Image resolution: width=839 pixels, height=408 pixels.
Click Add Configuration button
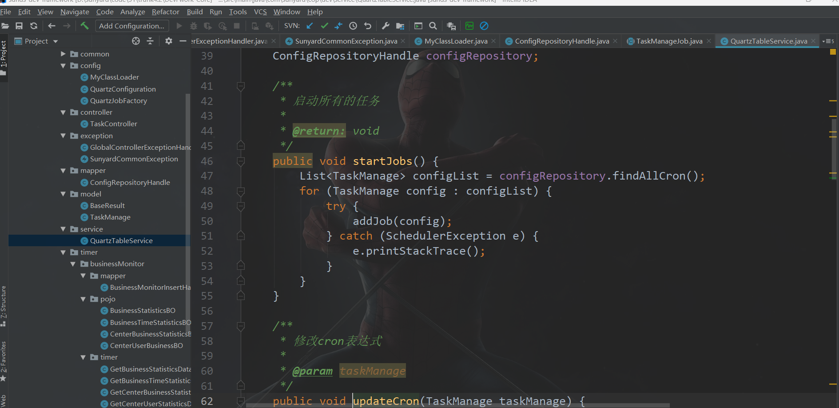tap(132, 26)
